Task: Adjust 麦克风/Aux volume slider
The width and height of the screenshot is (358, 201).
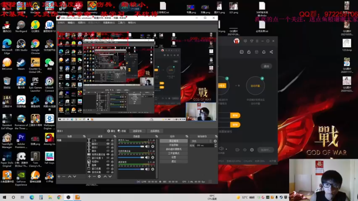Action: click(x=131, y=147)
